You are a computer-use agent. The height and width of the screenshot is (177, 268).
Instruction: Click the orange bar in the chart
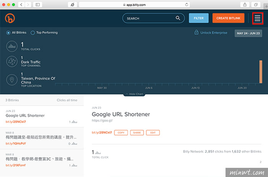click(261, 72)
